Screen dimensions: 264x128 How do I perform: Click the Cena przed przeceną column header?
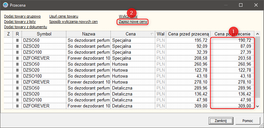pos(188,34)
